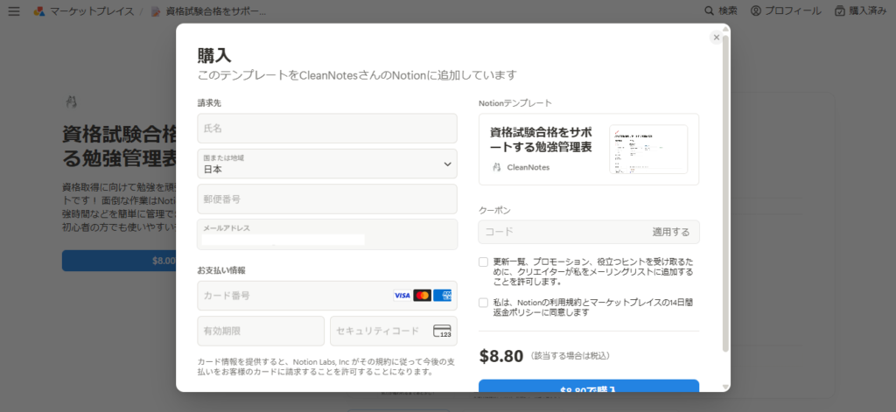Click the $8.80 price total
This screenshot has width=896, height=412.
[501, 356]
